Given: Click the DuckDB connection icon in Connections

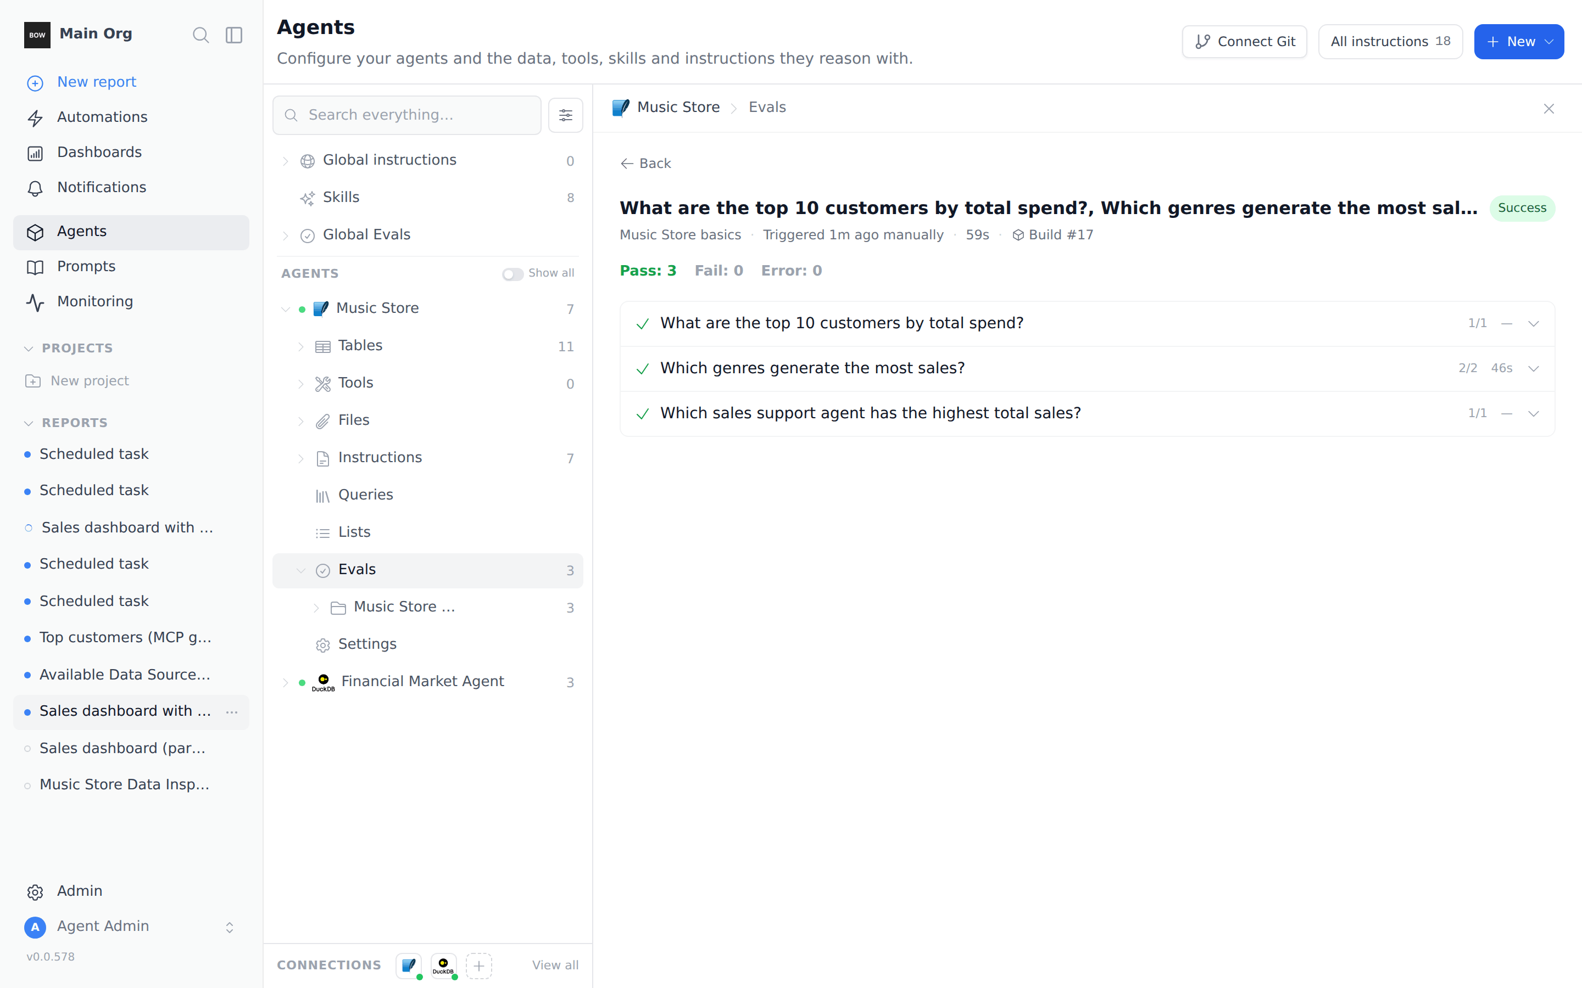Looking at the screenshot, I should pyautogui.click(x=443, y=965).
